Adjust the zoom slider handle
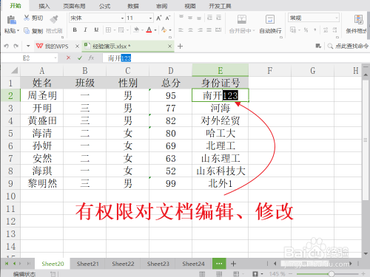This screenshot has height=277, width=370. (332, 273)
